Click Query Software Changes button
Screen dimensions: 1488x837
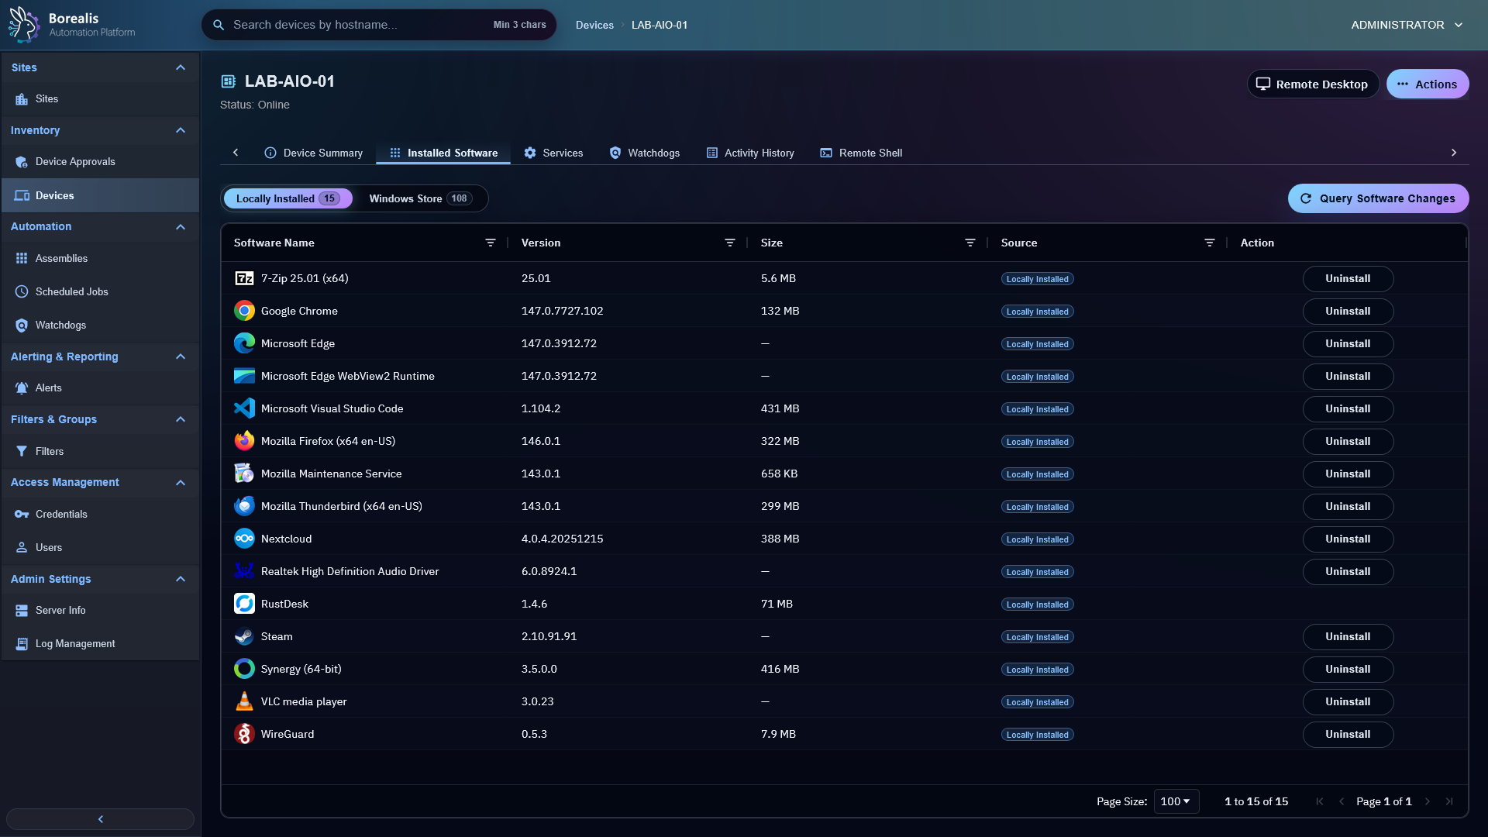pyautogui.click(x=1378, y=198)
